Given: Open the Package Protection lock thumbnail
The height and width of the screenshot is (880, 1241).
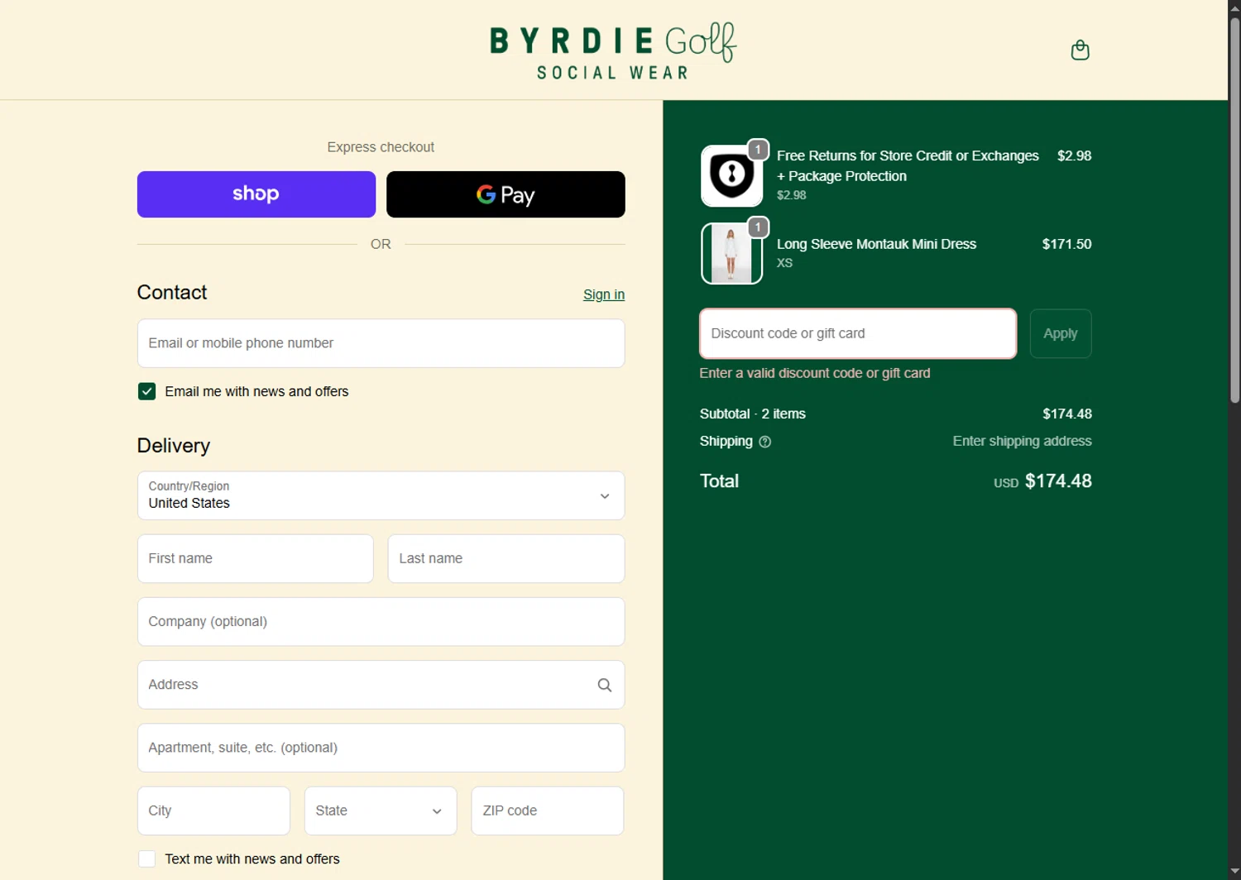Looking at the screenshot, I should point(731,175).
